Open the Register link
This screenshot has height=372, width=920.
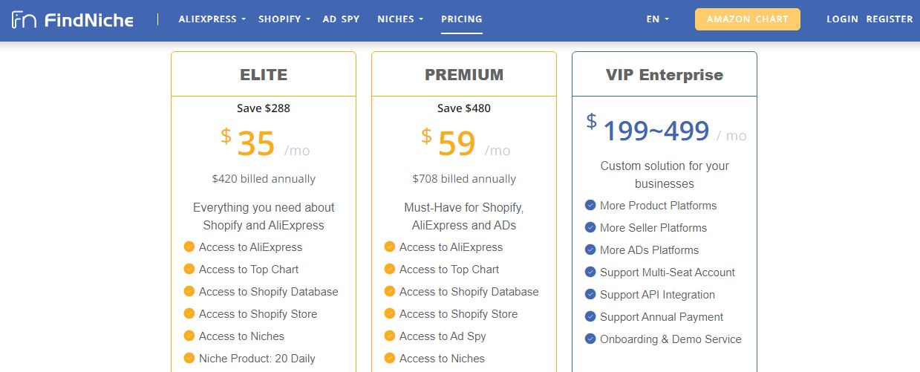point(890,19)
